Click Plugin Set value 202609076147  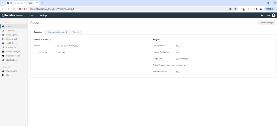pos(183,59)
